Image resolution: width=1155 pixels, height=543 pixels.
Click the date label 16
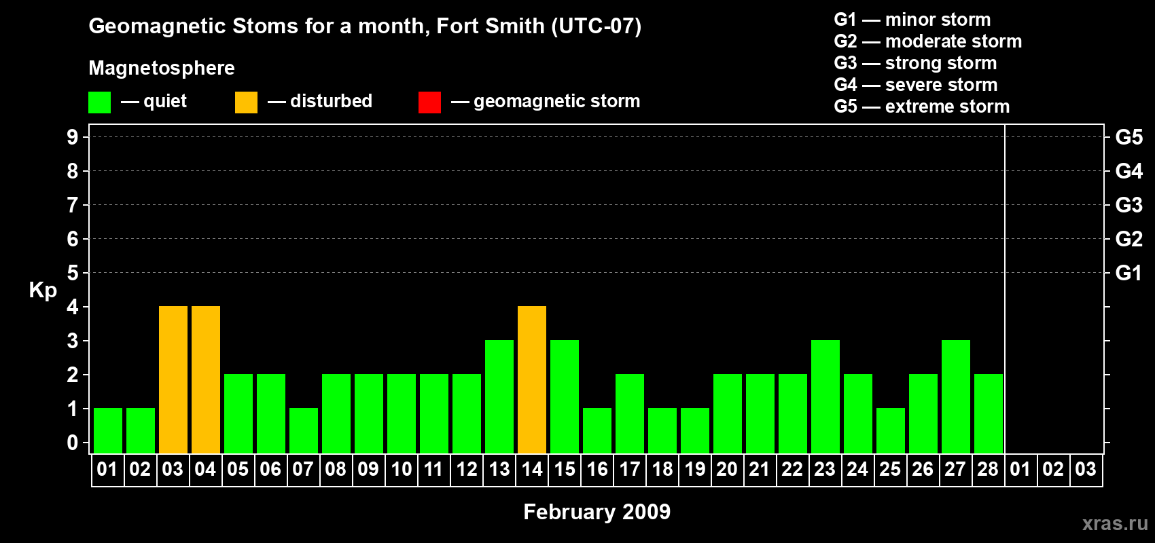(597, 469)
